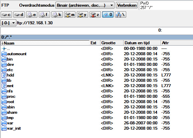Select the d drive button

[x=19, y=15]
